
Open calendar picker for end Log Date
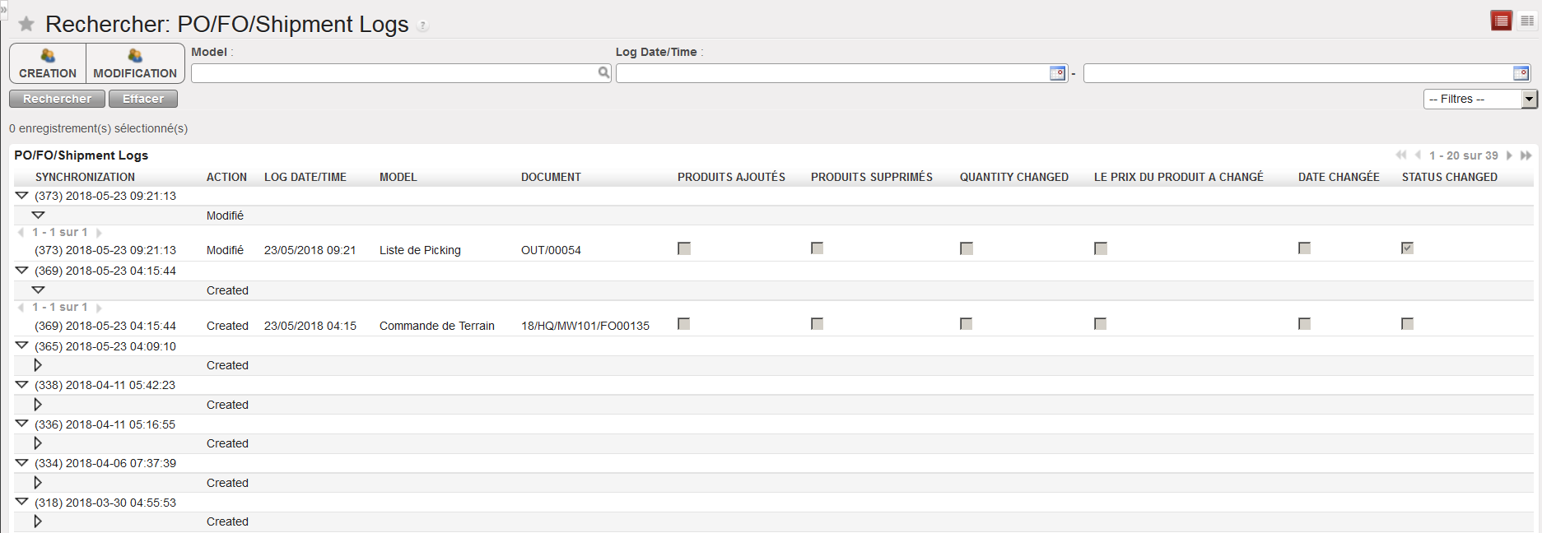click(1520, 73)
